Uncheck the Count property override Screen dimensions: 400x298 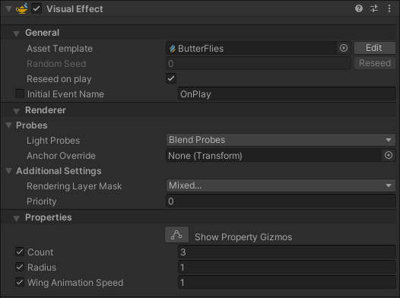20,252
